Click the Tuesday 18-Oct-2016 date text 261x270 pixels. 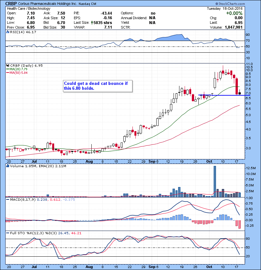click(x=225, y=8)
